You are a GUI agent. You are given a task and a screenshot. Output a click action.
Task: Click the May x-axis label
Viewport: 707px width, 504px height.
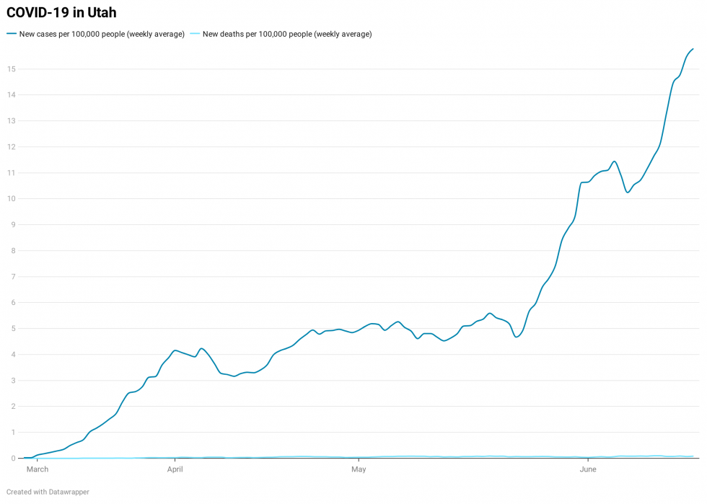point(359,470)
